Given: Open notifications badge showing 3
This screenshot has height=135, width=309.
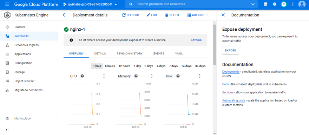Looking at the screenshot, I should point(284,4).
